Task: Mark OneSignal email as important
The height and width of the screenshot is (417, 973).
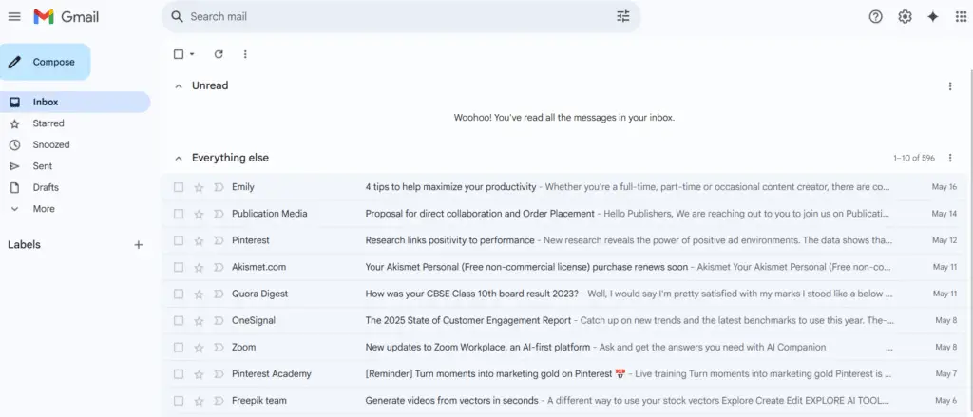Action: click(218, 321)
